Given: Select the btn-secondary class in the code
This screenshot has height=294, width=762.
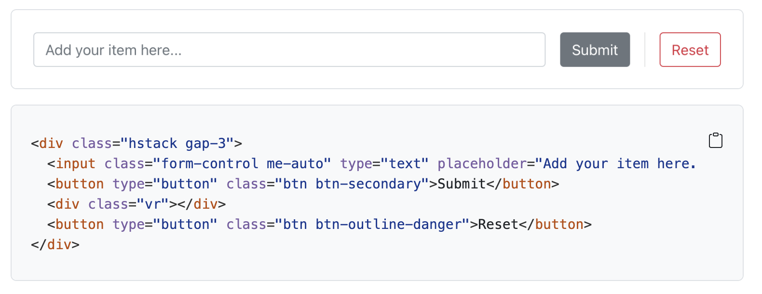Looking at the screenshot, I should (x=368, y=184).
